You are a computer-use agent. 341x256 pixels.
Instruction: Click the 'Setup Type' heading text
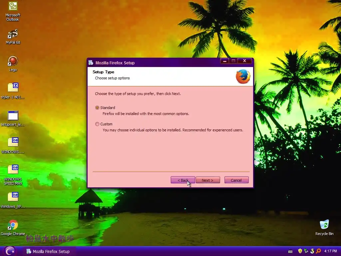[x=103, y=72]
